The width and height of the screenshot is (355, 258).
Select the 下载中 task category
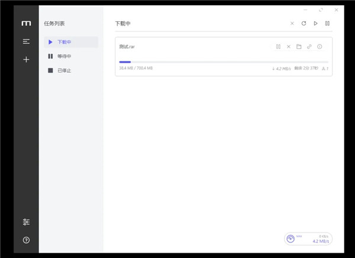point(71,42)
